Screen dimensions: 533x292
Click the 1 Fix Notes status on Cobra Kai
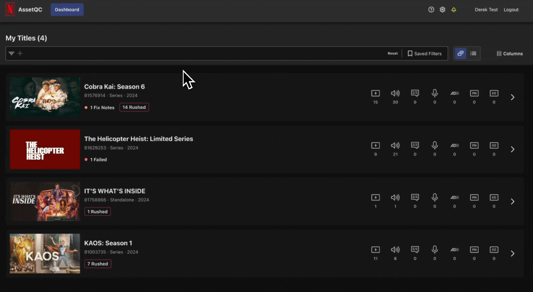coord(100,107)
